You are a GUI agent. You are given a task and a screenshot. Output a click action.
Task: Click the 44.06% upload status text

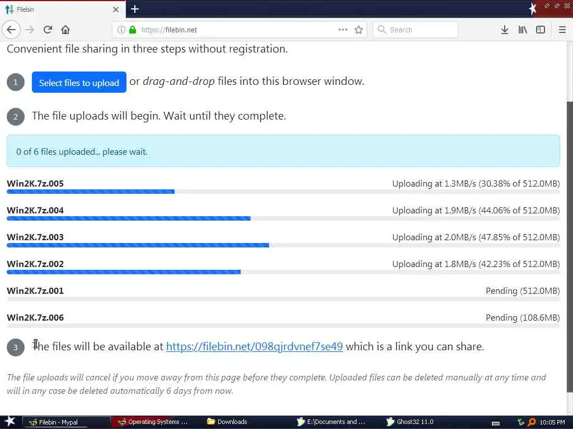tap(476, 211)
